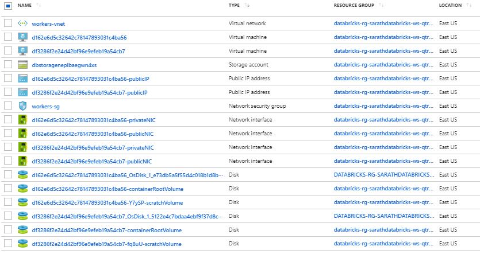This screenshot has height=258, width=480.
Task: Click the df3286f2e...fq8uU-scratchVolume disk icon
Action: click(x=23, y=244)
